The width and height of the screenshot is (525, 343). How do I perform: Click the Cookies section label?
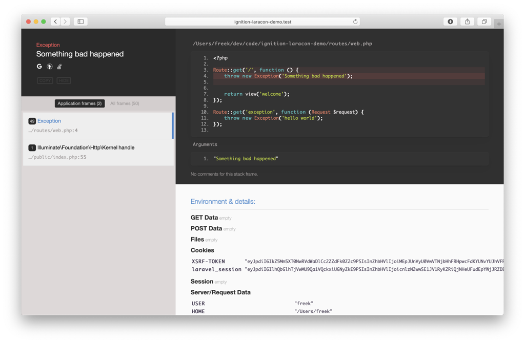(202, 250)
